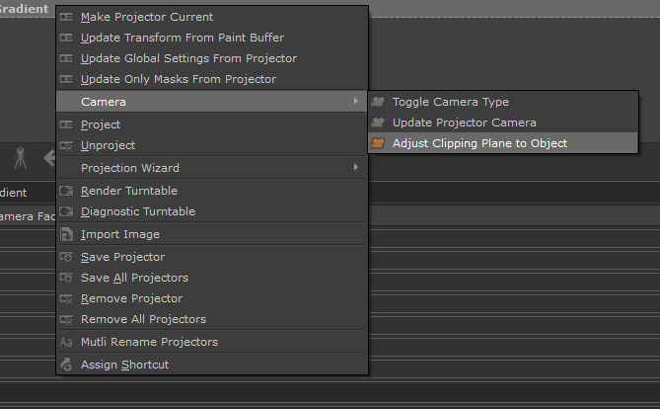Click the Assign Shortcut icon
Image resolution: width=660 pixels, height=409 pixels.
[66, 365]
